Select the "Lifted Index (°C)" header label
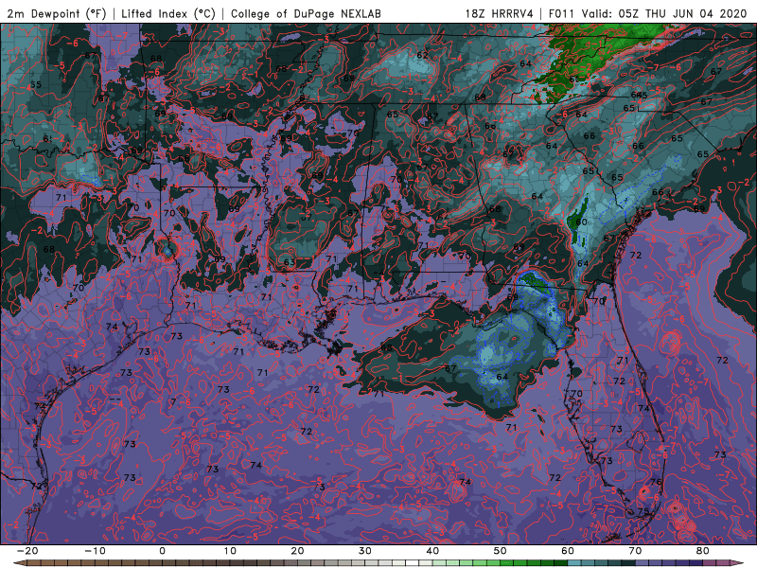This screenshot has height=568, width=757. coord(168,14)
